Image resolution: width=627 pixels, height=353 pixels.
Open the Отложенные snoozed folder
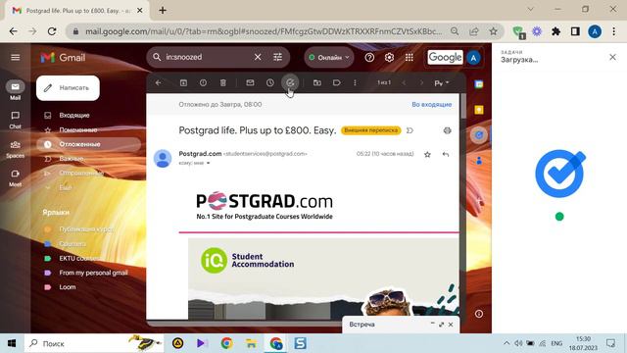click(x=89, y=144)
